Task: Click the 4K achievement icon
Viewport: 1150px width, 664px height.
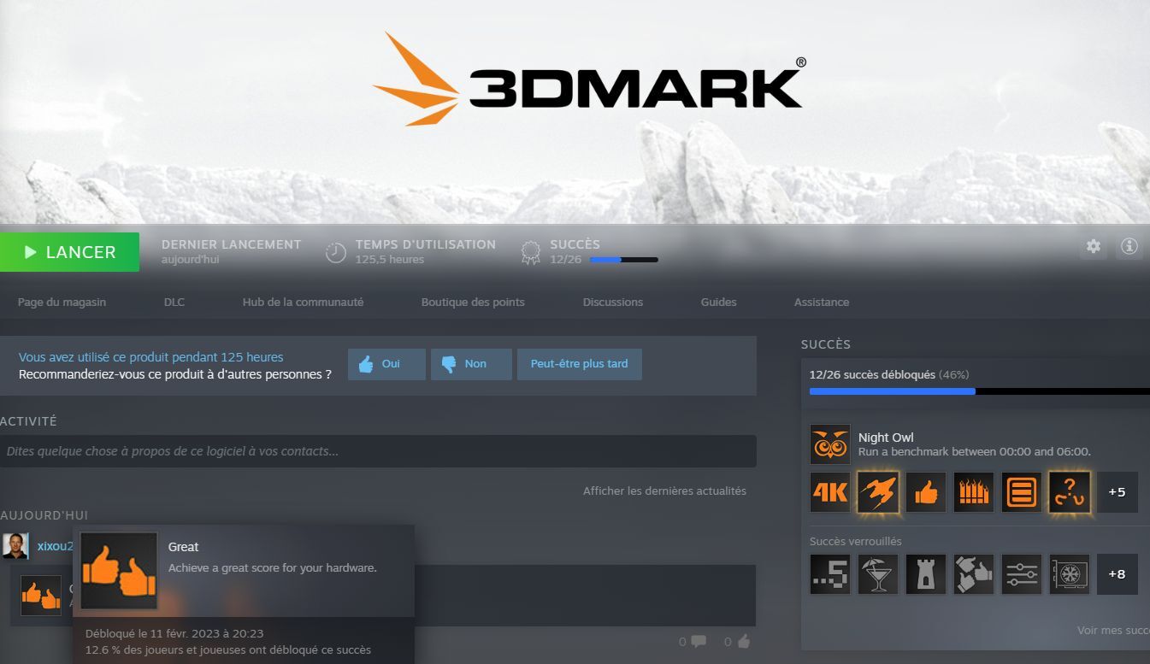Action: pos(830,492)
